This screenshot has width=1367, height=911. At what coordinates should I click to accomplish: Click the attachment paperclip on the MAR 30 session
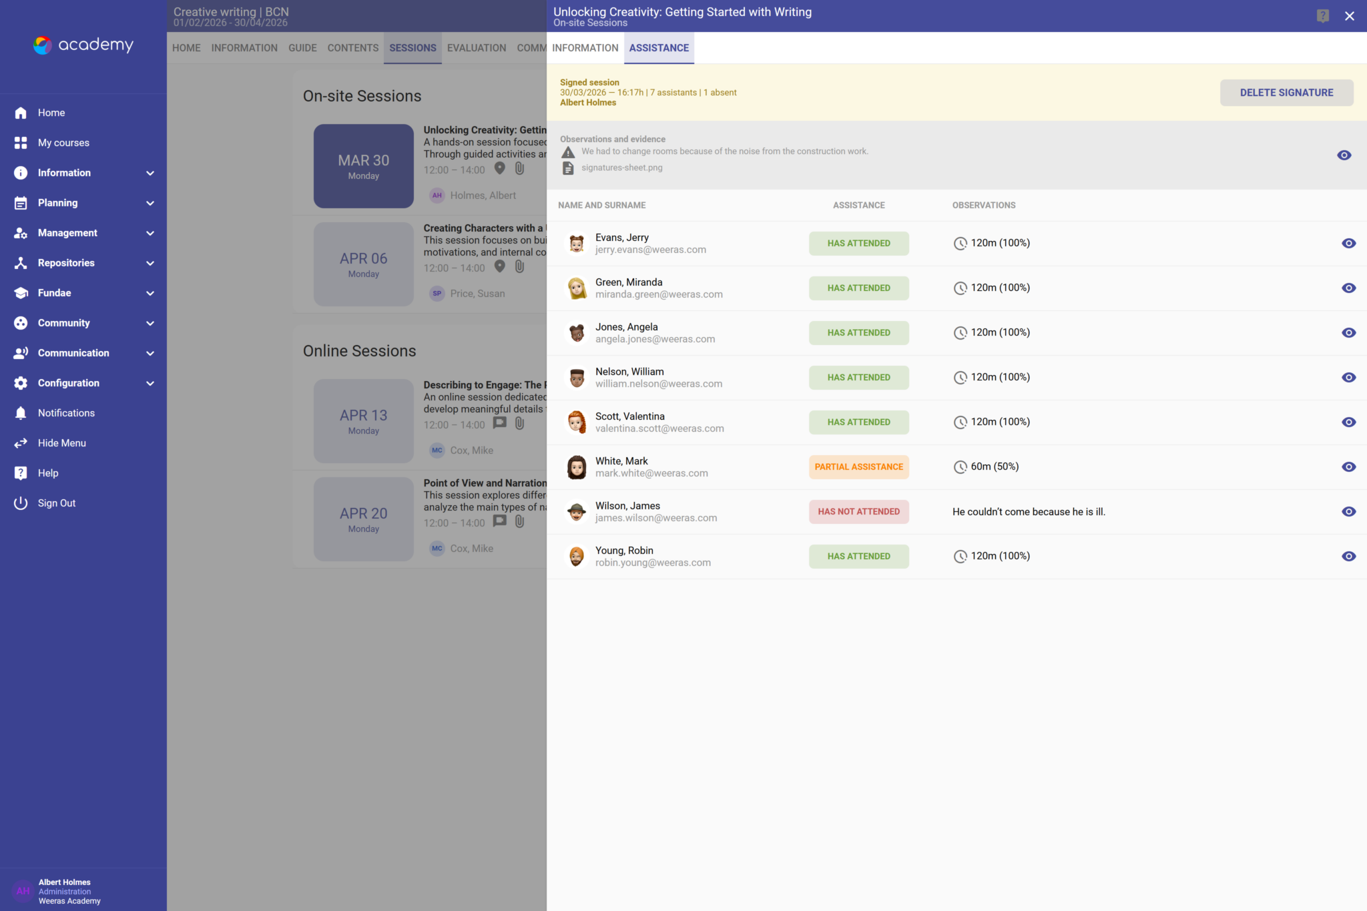coord(520,169)
